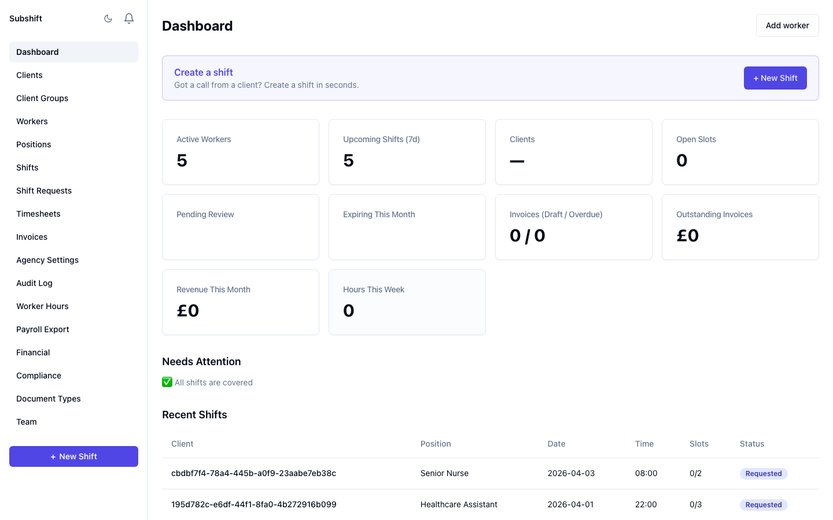This screenshot has width=833, height=520.
Task: Navigate to Invoices
Action: coord(32,236)
